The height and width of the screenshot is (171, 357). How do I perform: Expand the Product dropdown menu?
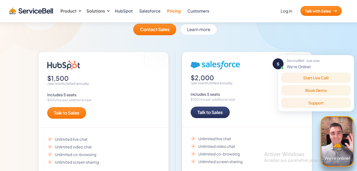click(71, 11)
